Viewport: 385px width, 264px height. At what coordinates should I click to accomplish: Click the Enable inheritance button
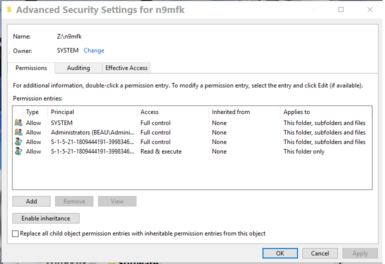[x=46, y=218]
